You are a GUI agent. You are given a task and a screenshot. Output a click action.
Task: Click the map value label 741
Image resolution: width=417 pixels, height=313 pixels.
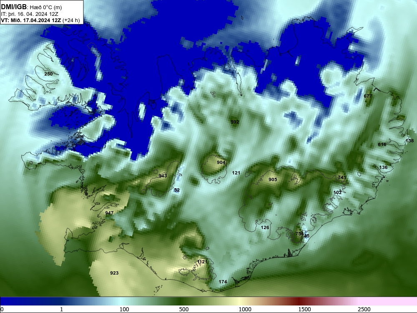[x=342, y=177]
